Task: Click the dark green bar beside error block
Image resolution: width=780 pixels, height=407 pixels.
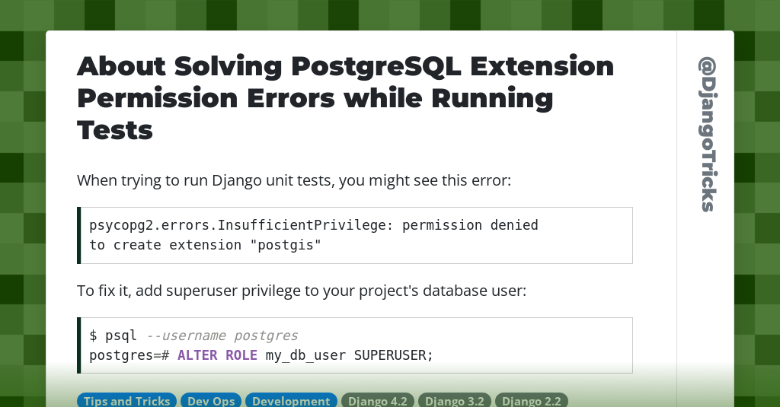Action: click(x=78, y=236)
